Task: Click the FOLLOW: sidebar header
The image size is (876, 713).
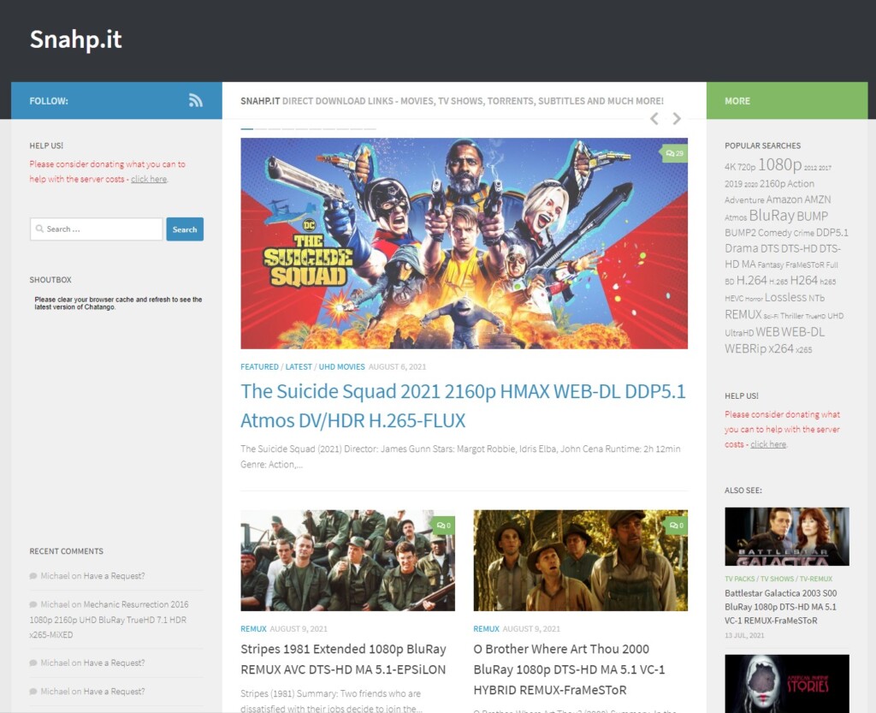Action: tap(116, 101)
